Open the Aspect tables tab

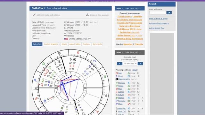pos(75,44)
